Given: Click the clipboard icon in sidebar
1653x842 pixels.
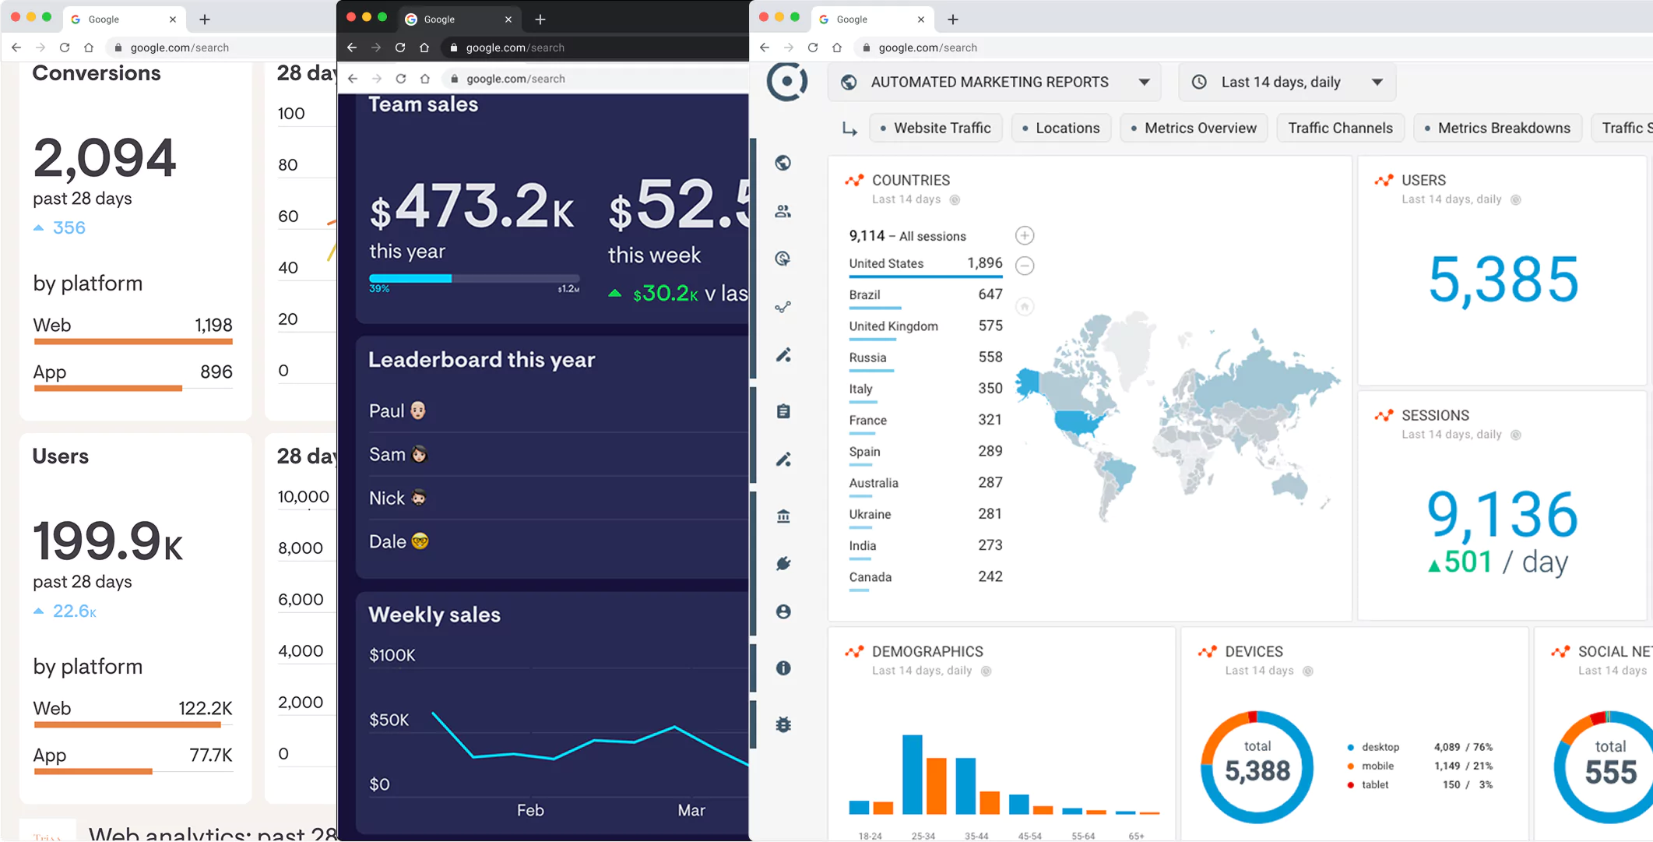Looking at the screenshot, I should (783, 411).
